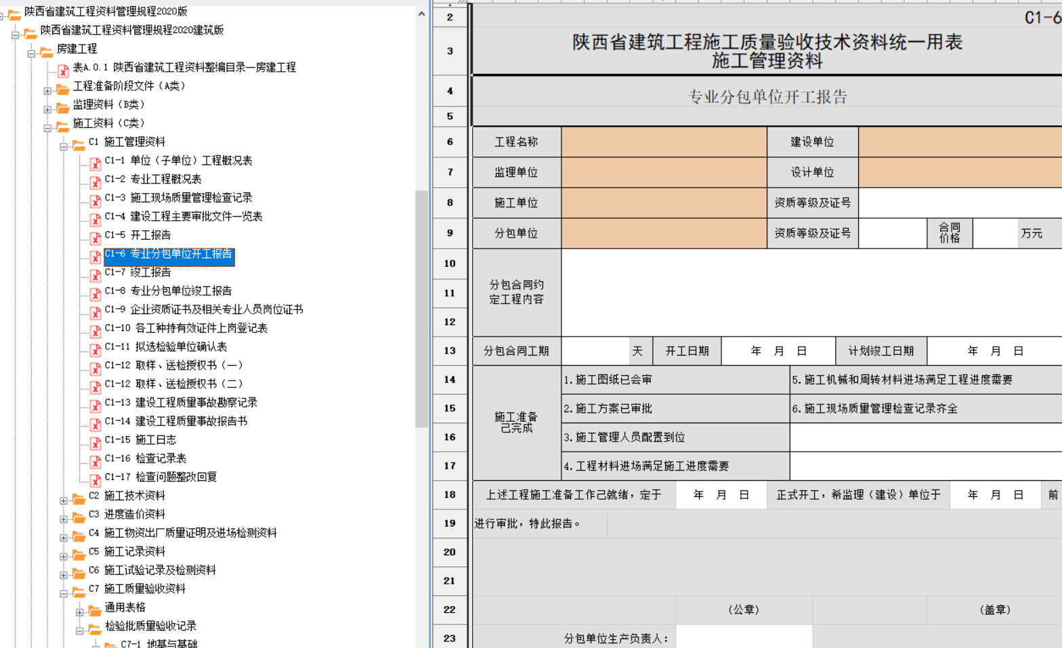Click file icon beside C1-2 专业工程概况表
The width and height of the screenshot is (1062, 648).
(x=95, y=181)
